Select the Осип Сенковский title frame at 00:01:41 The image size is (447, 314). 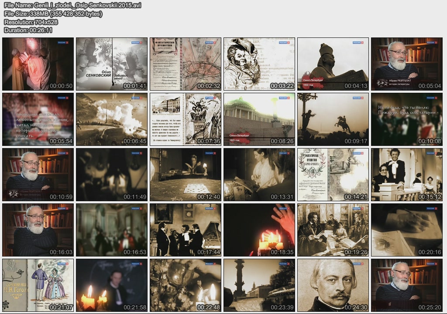(x=112, y=64)
